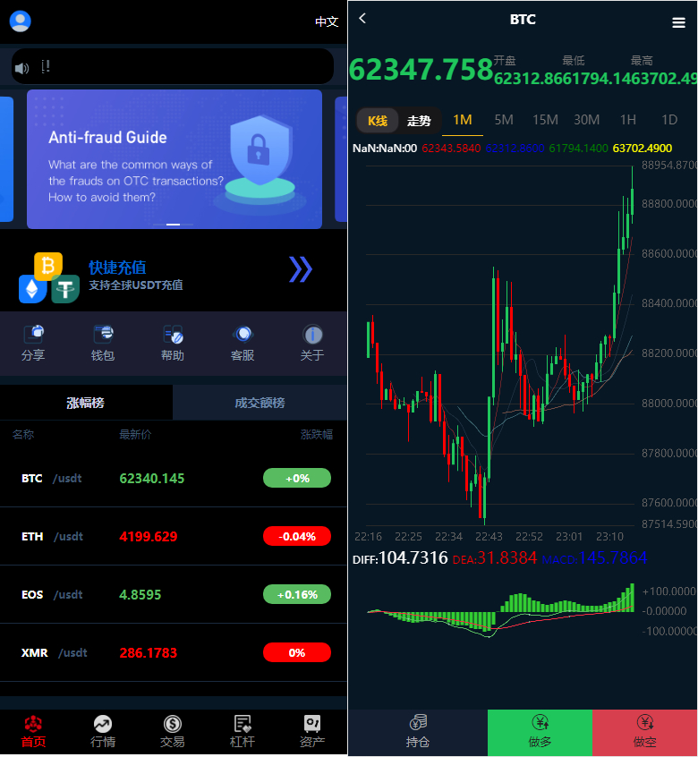698x757 pixels.
Task: Switch chart to 走势 trend mode
Action: (419, 121)
